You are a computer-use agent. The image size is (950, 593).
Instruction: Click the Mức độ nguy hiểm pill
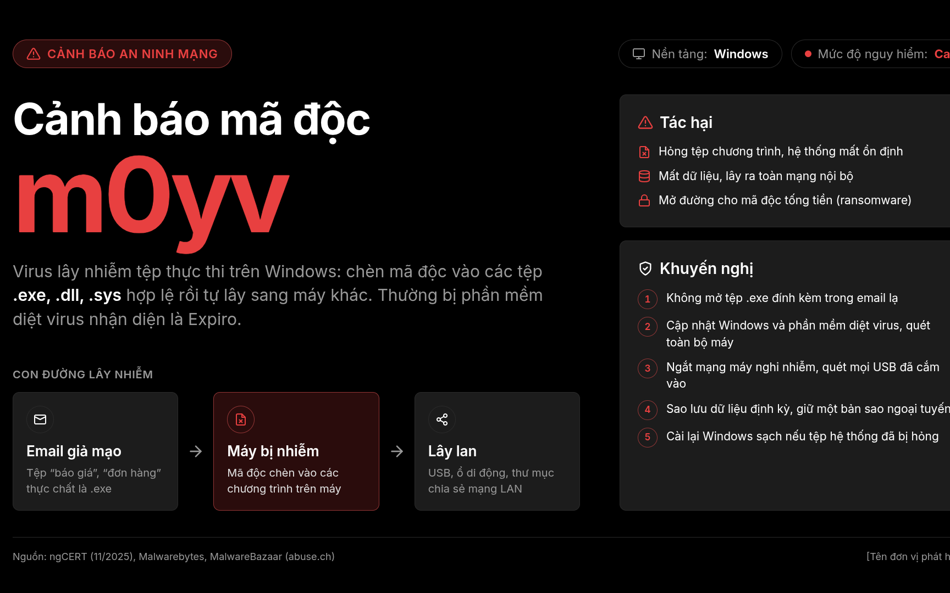coord(871,54)
